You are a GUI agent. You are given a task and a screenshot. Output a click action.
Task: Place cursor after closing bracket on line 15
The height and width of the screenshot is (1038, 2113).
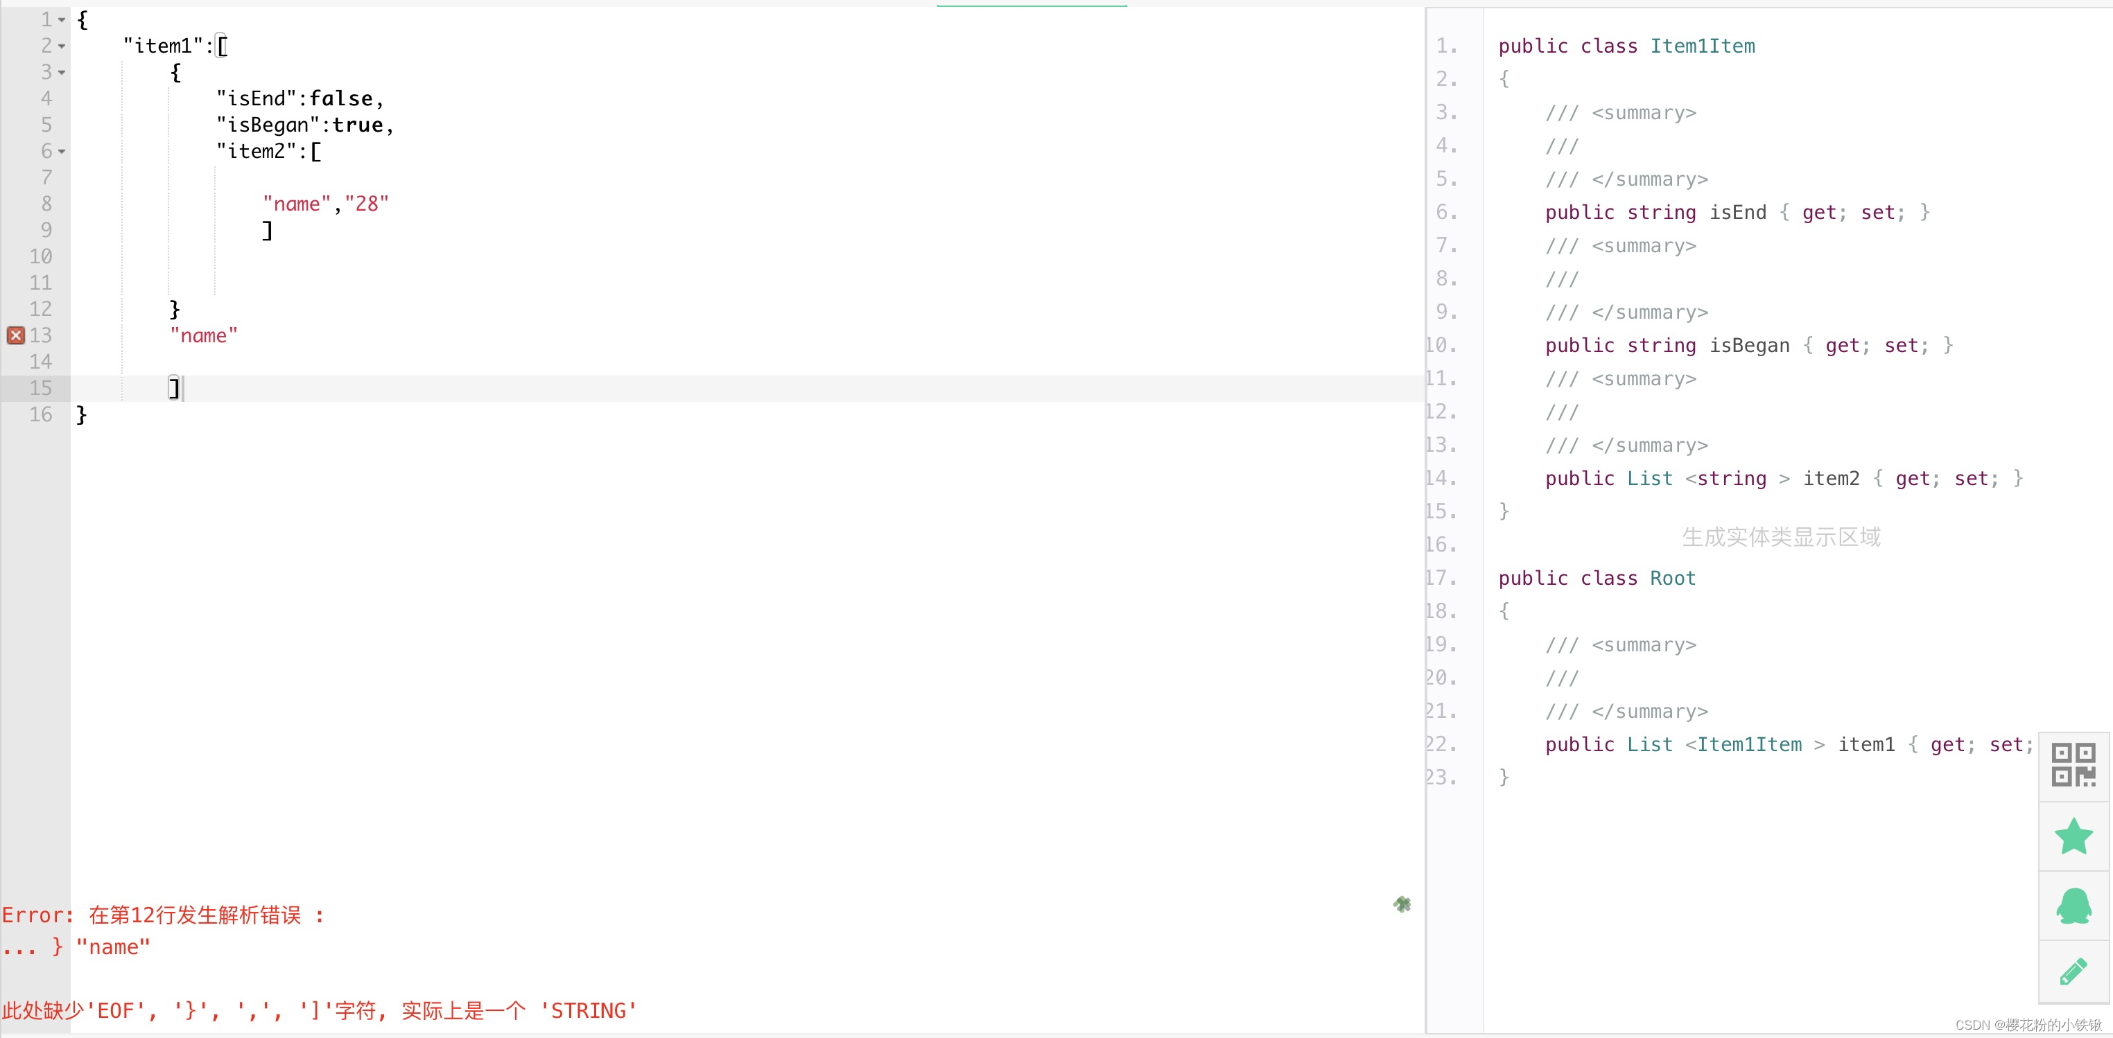[x=181, y=388]
